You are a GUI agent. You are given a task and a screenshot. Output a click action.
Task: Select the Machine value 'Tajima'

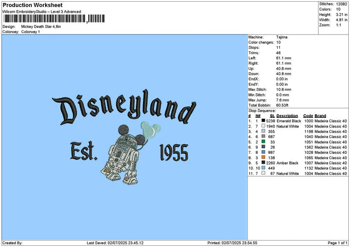[282, 37]
